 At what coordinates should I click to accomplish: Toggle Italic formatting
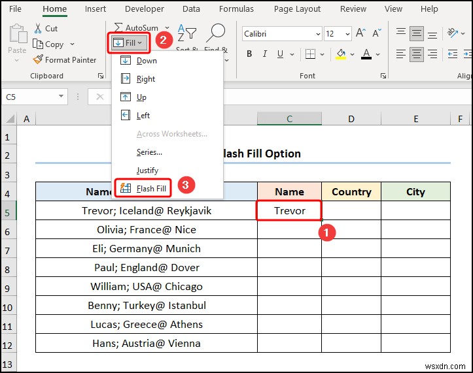click(264, 54)
